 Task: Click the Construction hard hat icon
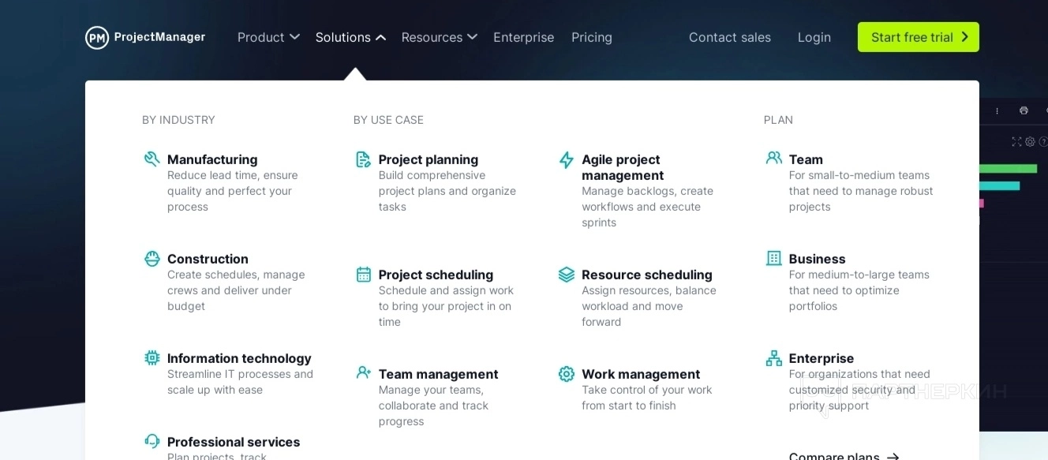click(152, 259)
